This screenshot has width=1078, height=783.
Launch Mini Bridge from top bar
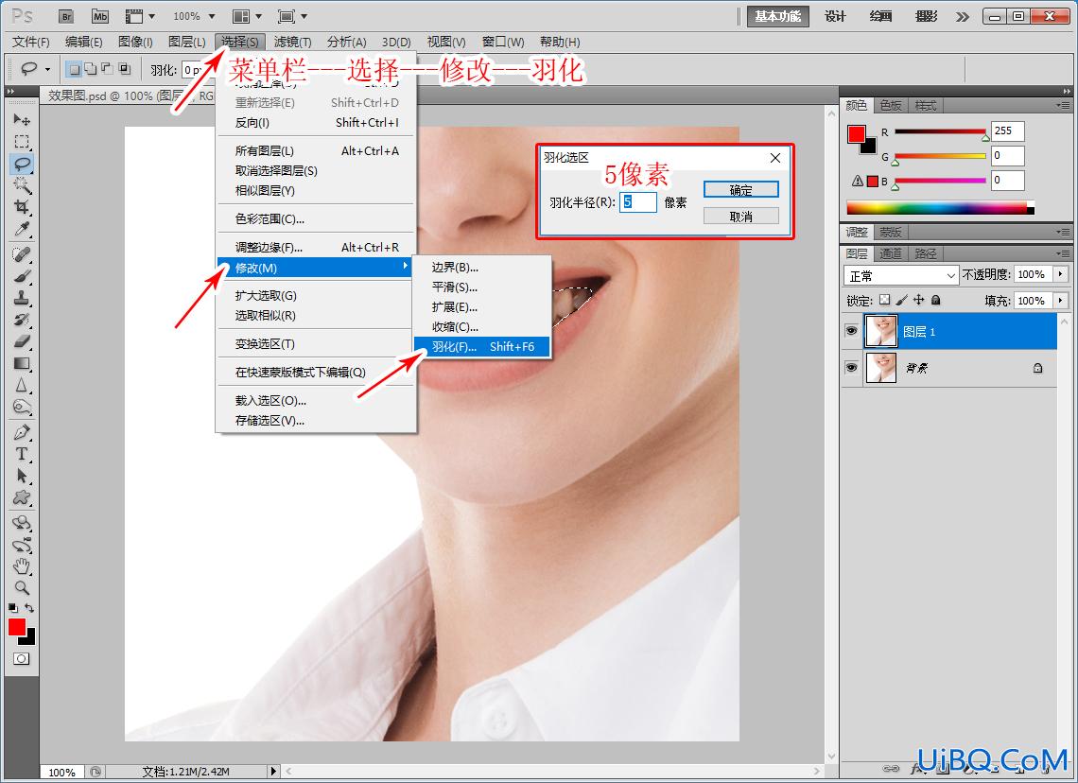point(100,16)
